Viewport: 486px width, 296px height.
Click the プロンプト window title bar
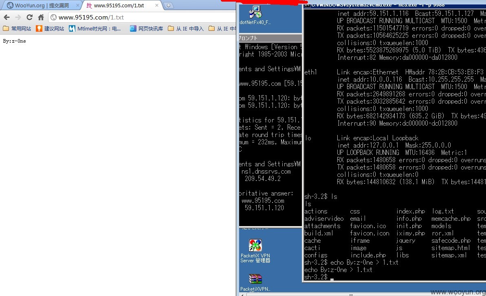pos(270,38)
